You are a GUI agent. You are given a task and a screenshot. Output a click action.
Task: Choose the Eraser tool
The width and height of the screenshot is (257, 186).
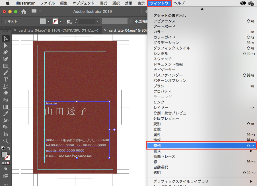click(x=5, y=93)
